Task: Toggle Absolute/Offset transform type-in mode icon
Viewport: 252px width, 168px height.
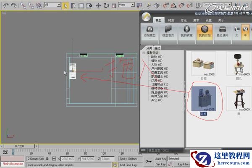Action: point(54,159)
